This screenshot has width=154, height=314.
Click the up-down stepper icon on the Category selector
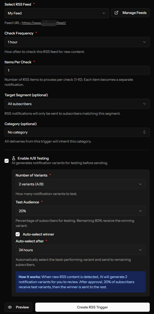tap(144, 132)
